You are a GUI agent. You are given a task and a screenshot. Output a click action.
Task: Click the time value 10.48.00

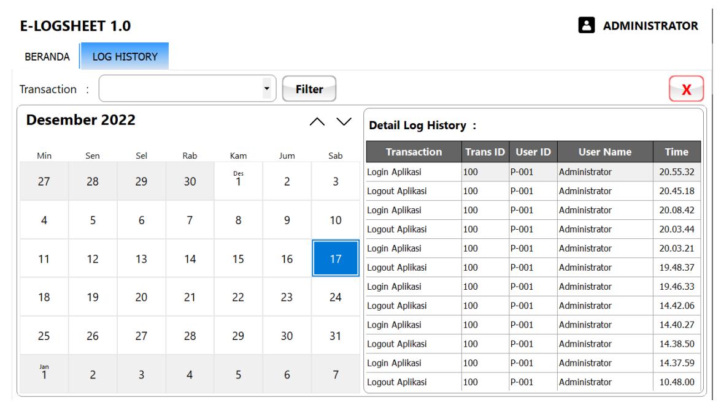tap(676, 382)
